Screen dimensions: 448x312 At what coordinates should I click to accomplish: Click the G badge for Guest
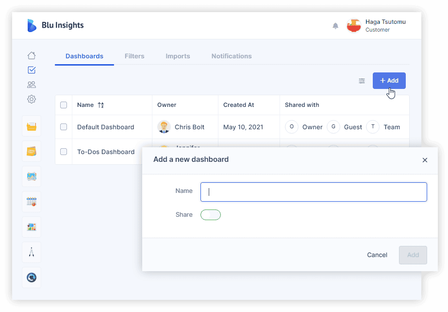(333, 127)
